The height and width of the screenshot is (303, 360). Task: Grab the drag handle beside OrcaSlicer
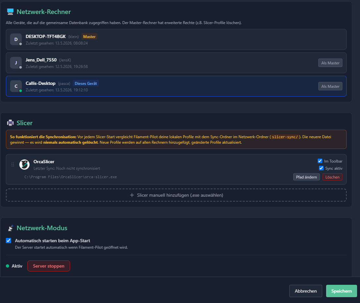point(13,165)
